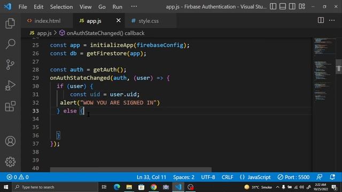Open the Accounts menu icon
The width and height of the screenshot is (342, 192).
click(10, 141)
